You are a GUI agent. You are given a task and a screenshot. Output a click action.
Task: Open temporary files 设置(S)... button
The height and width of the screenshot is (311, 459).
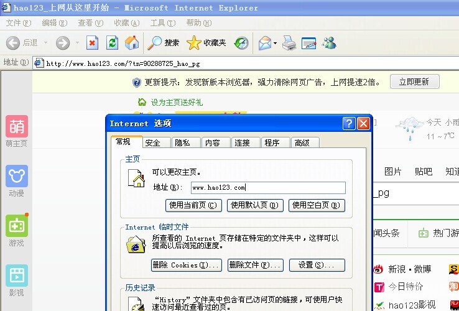[317, 265]
